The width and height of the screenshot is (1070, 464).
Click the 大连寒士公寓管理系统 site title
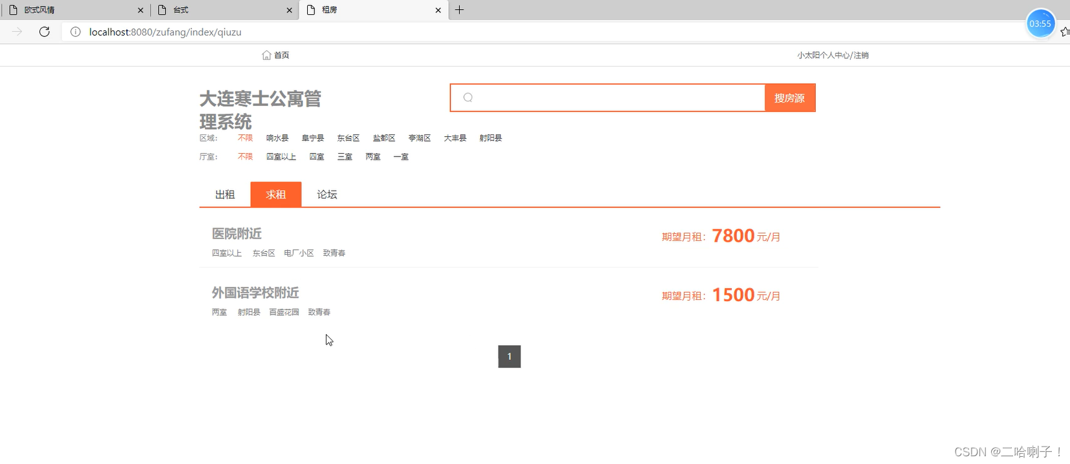[261, 110]
